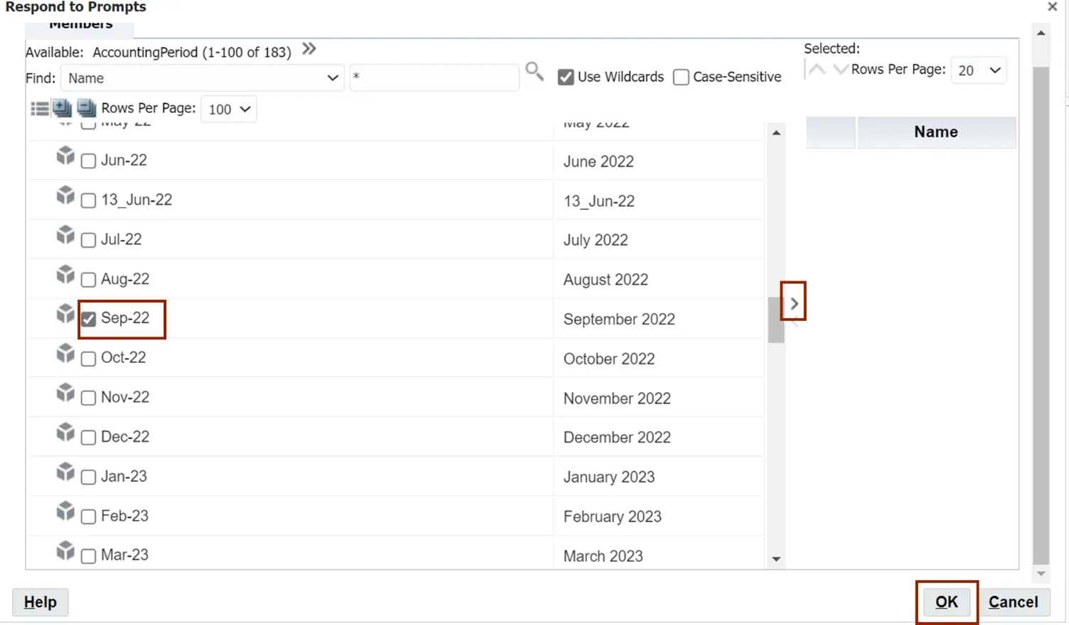The image size is (1069, 625).
Task: Click the expand all members icon
Action: [63, 108]
